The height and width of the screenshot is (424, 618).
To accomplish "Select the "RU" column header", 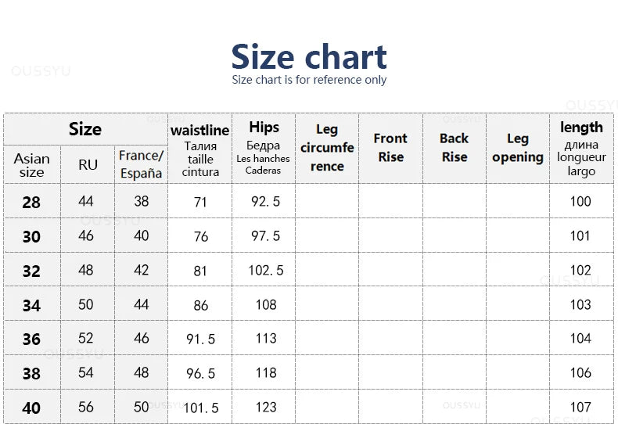I will pos(88,164).
